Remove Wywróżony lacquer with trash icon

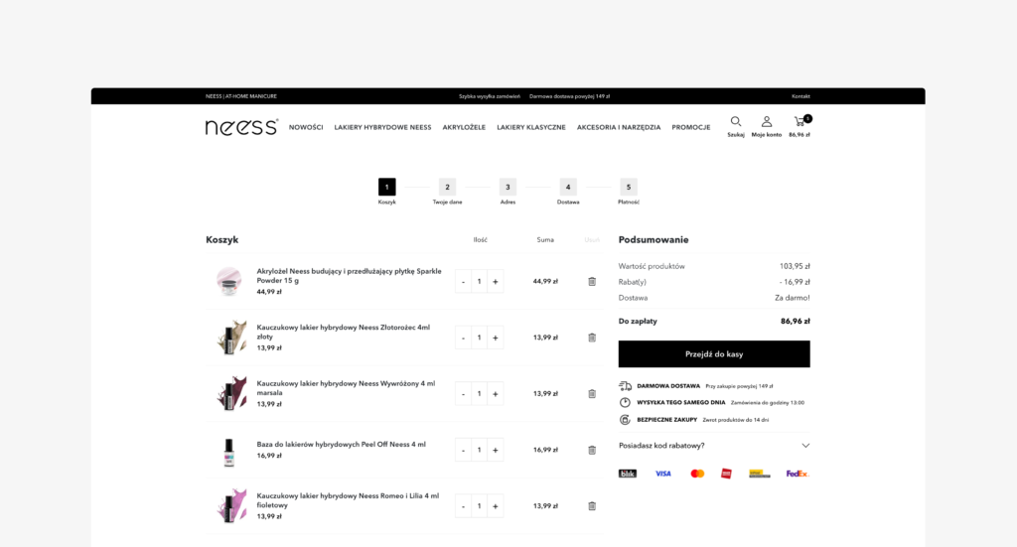coord(592,393)
